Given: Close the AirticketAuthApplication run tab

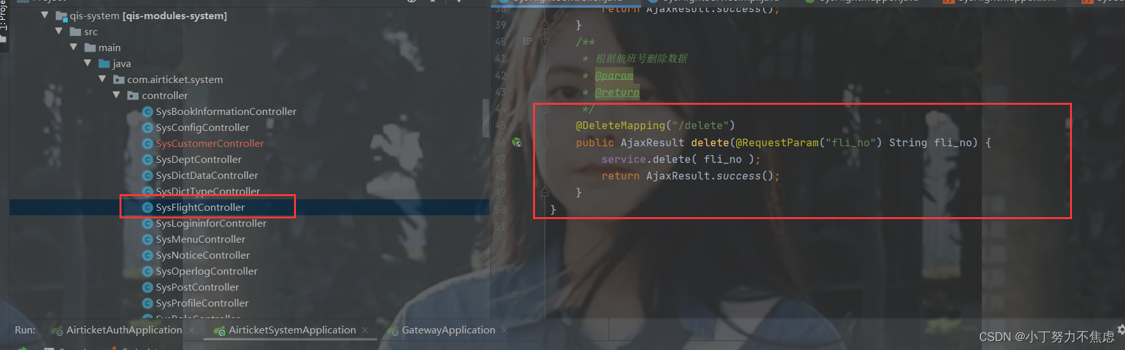Looking at the screenshot, I should click(191, 330).
